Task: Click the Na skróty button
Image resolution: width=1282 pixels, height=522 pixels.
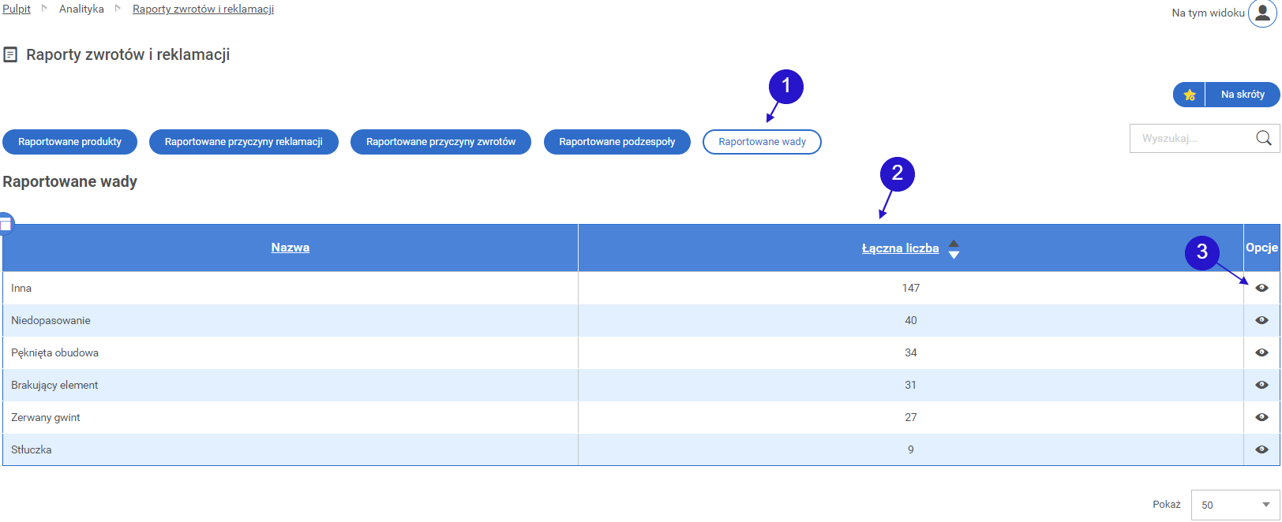Action: pos(1242,95)
